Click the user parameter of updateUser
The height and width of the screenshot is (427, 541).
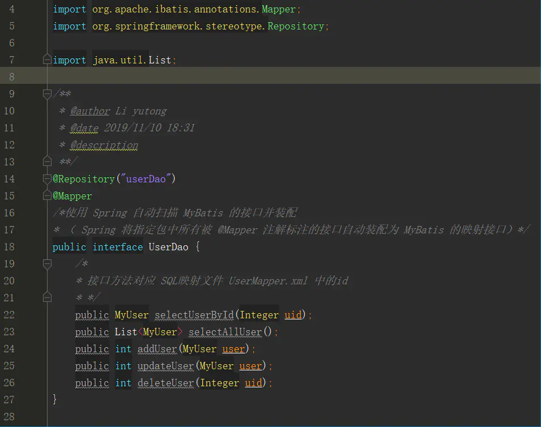pyautogui.click(x=251, y=366)
